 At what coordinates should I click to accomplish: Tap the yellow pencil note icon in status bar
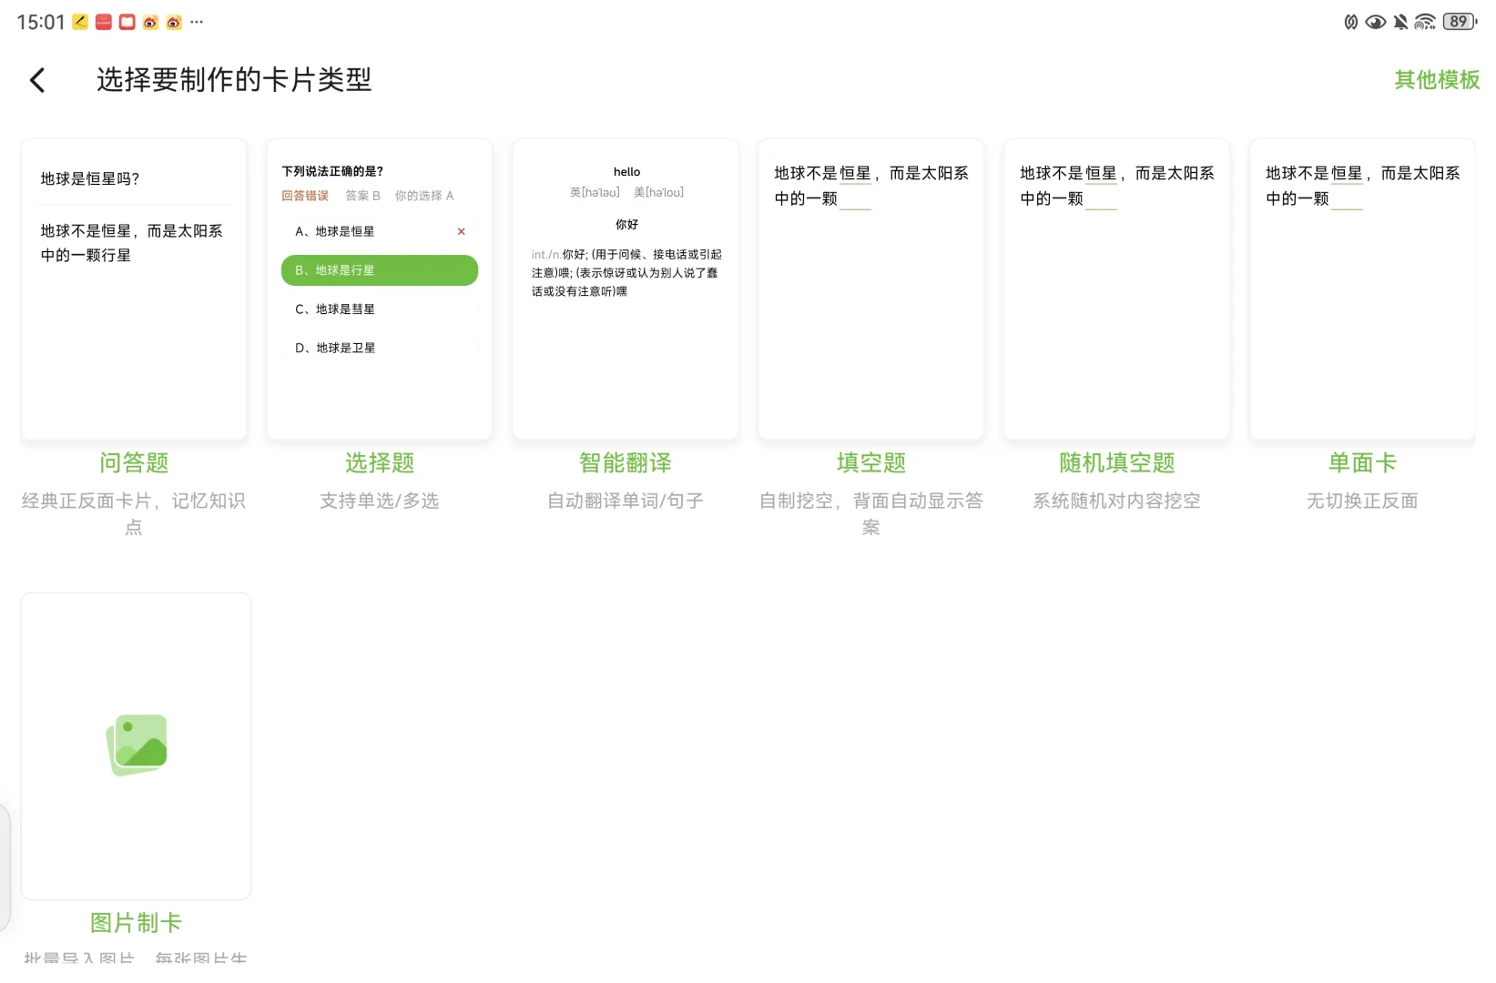click(x=78, y=20)
